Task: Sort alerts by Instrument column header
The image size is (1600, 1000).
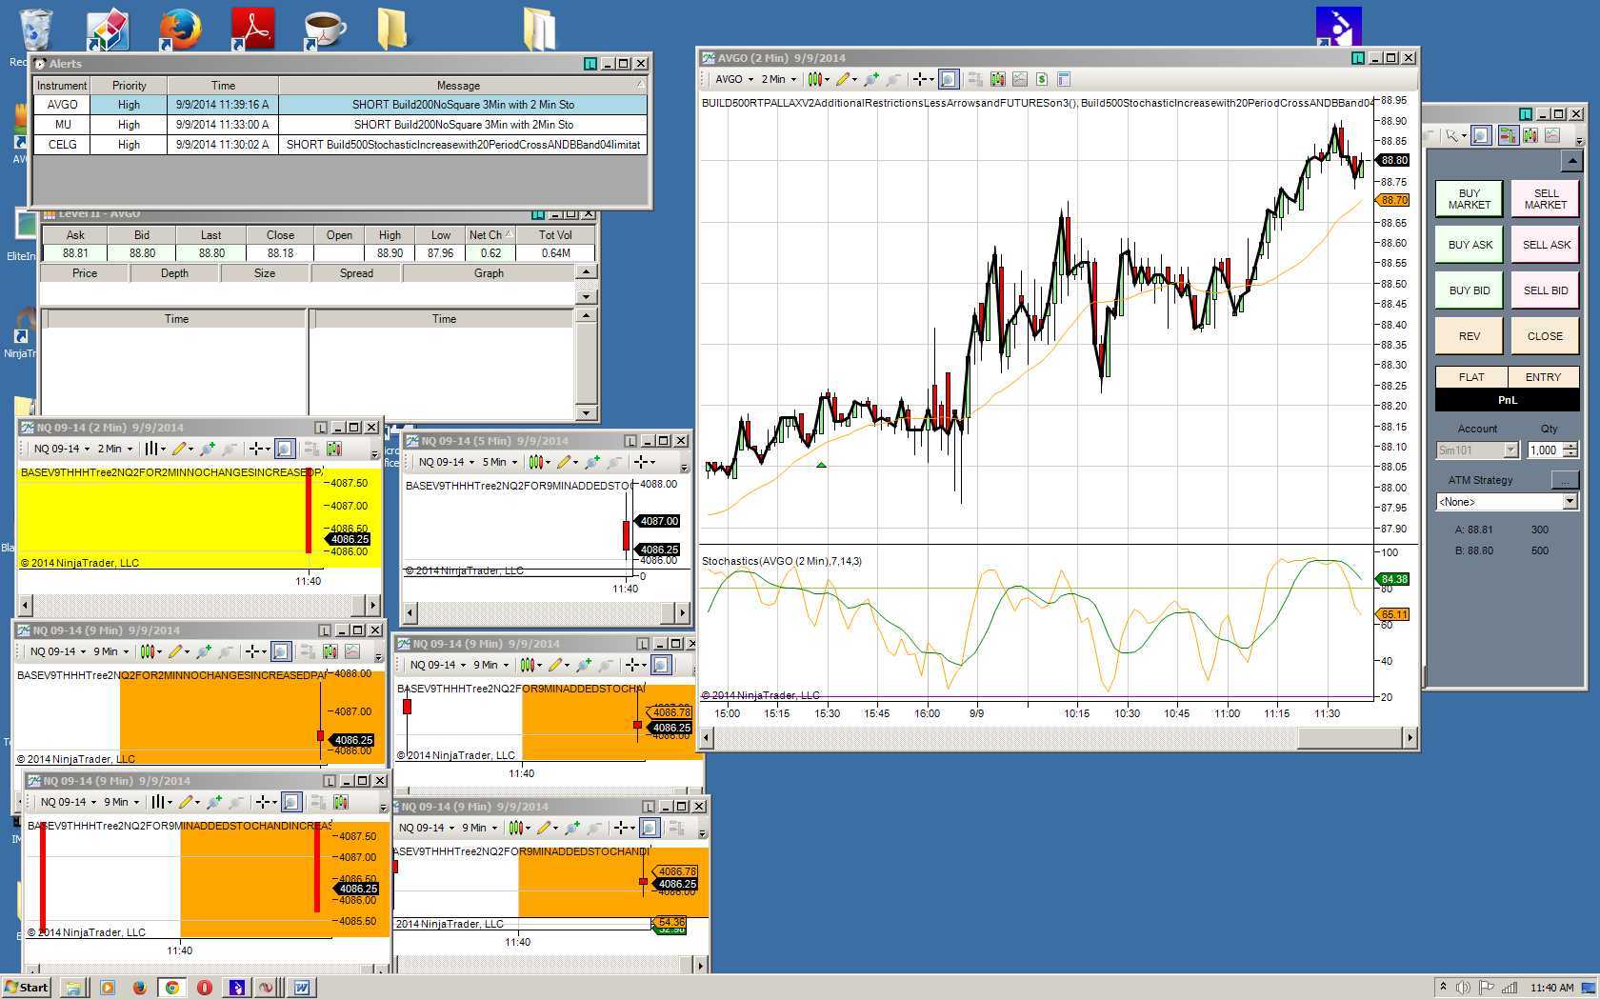Action: tap(62, 86)
